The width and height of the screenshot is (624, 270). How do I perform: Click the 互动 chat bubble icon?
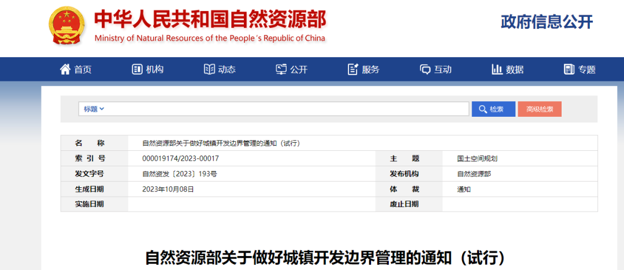coord(425,69)
